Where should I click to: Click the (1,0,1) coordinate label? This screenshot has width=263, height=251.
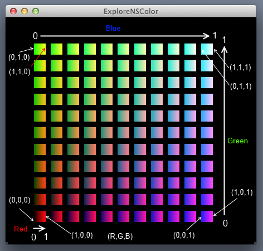pyautogui.click(x=242, y=192)
